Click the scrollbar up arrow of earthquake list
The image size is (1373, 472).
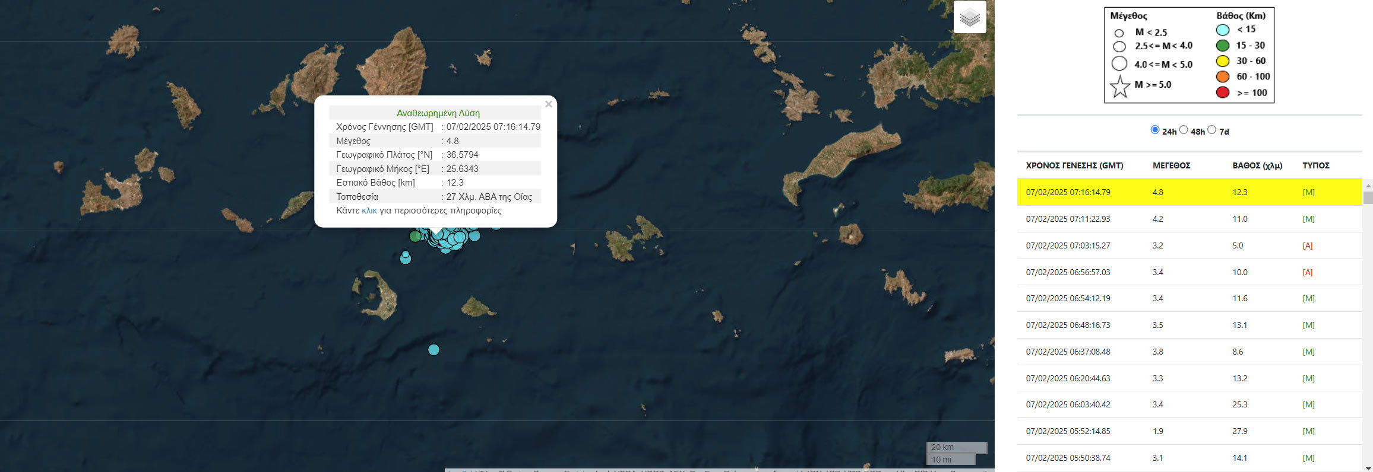click(x=1368, y=184)
